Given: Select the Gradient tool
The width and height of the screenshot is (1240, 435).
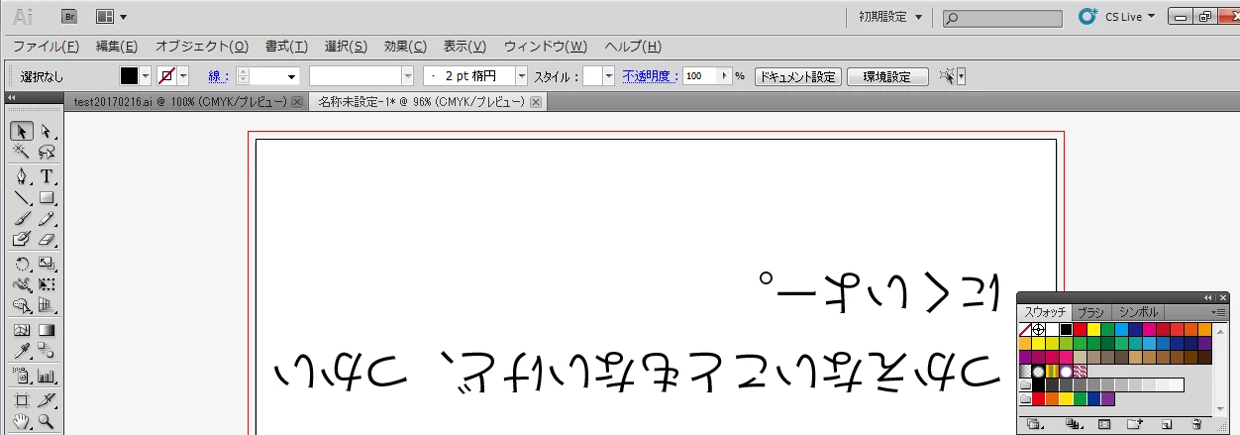Looking at the screenshot, I should click(46, 330).
